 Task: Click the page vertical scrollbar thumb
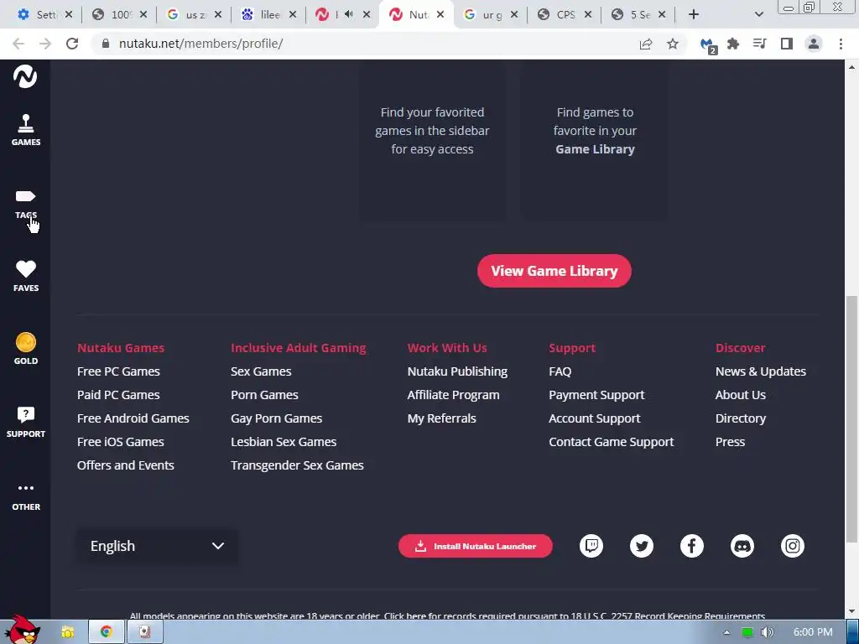[x=851, y=419]
